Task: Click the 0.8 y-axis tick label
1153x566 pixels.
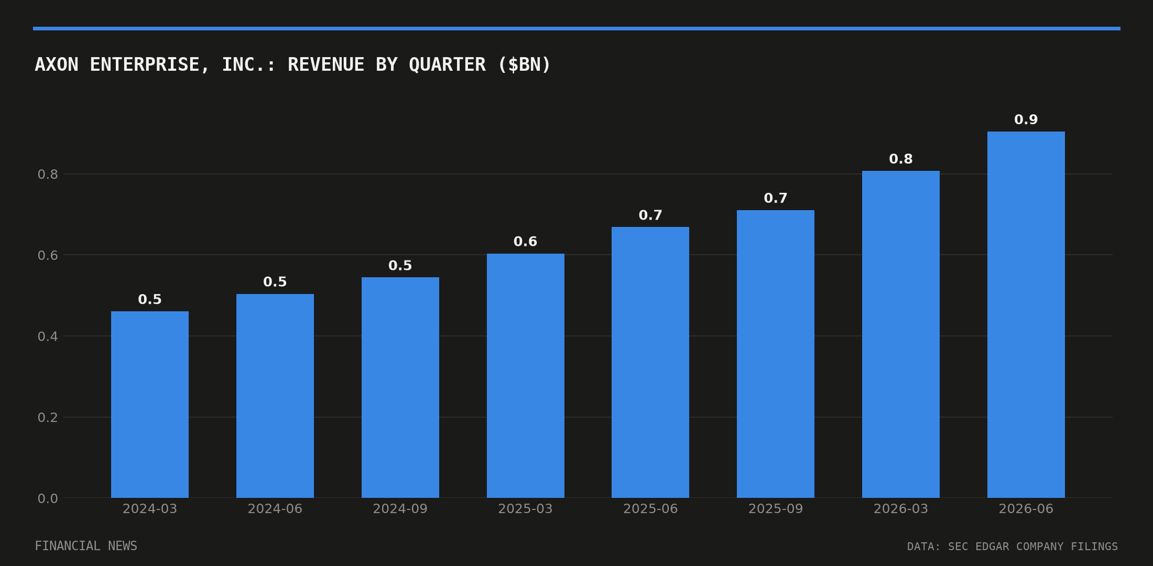Action: pyautogui.click(x=48, y=175)
